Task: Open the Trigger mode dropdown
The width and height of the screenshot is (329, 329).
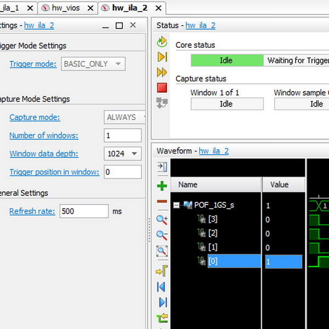Action: click(x=93, y=64)
